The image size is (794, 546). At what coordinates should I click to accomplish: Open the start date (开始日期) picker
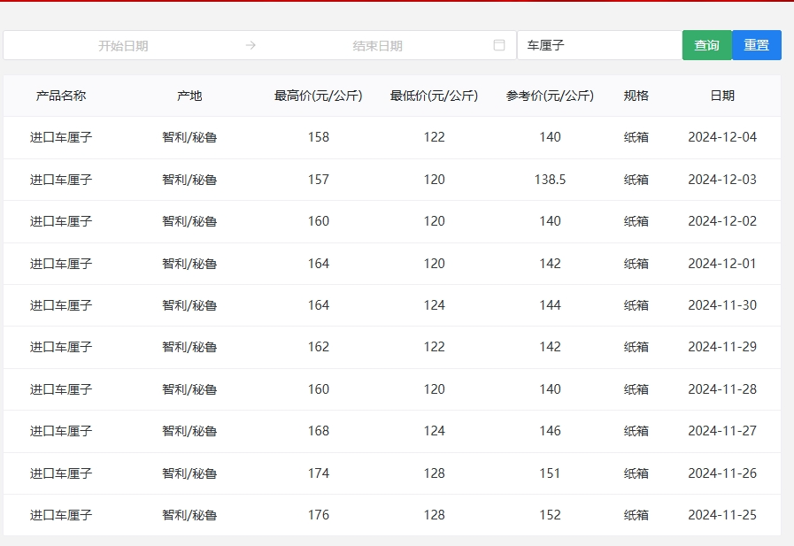(x=123, y=46)
